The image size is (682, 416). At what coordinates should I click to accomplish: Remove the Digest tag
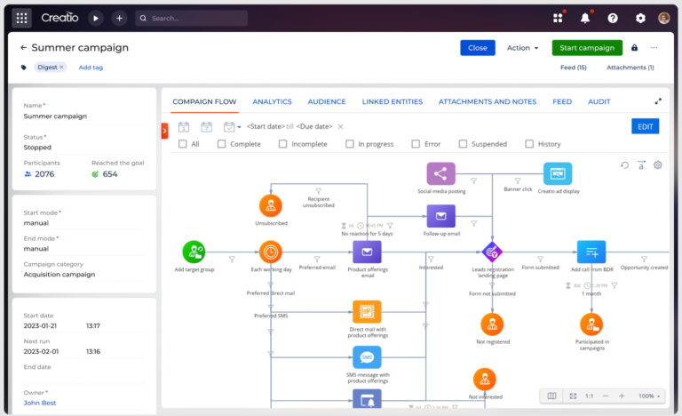point(61,67)
